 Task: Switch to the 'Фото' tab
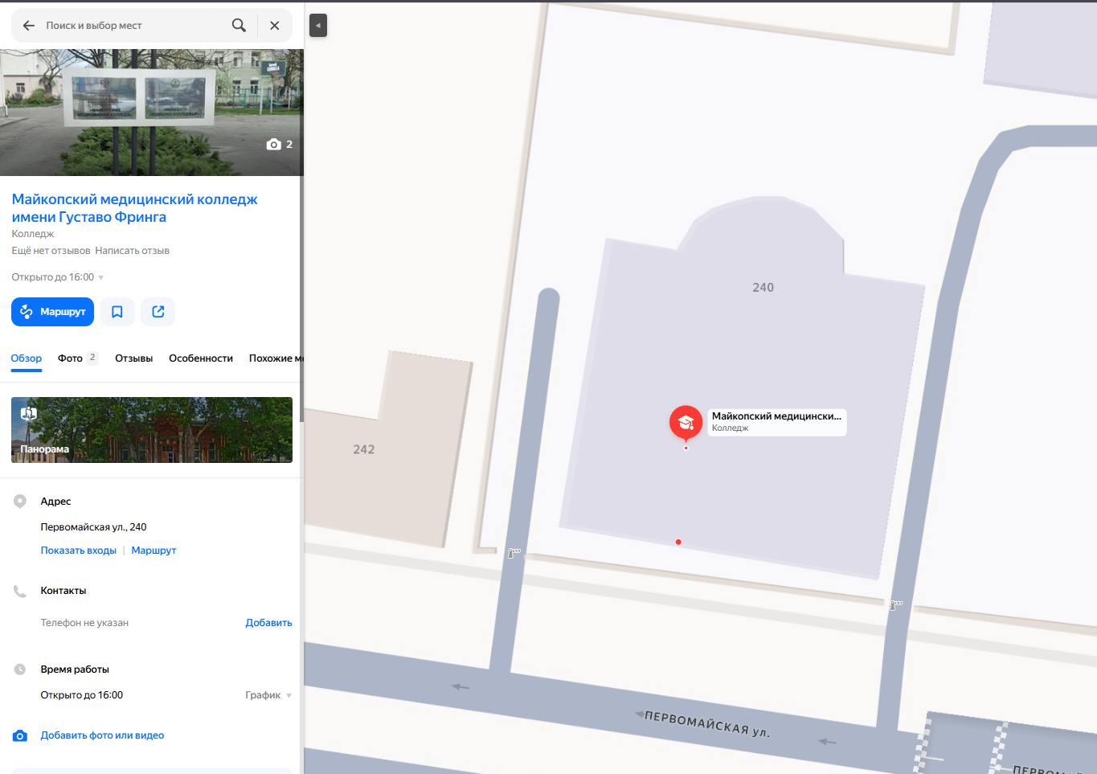[77, 358]
